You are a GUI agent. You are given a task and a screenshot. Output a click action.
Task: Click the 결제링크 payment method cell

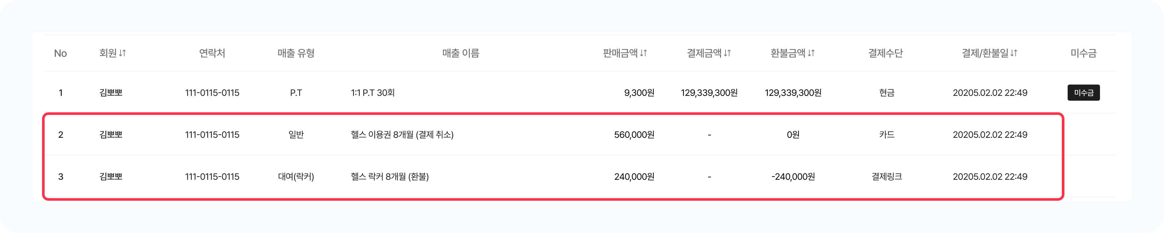(x=887, y=177)
